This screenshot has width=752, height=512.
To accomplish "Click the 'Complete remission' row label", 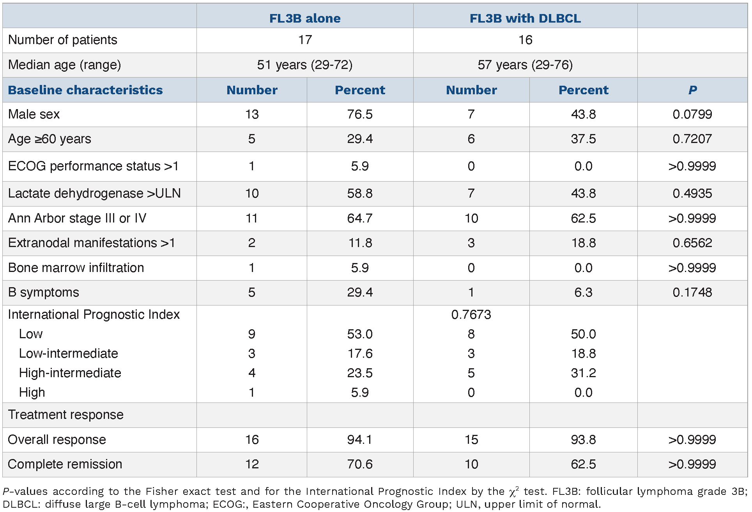I will (x=65, y=464).
